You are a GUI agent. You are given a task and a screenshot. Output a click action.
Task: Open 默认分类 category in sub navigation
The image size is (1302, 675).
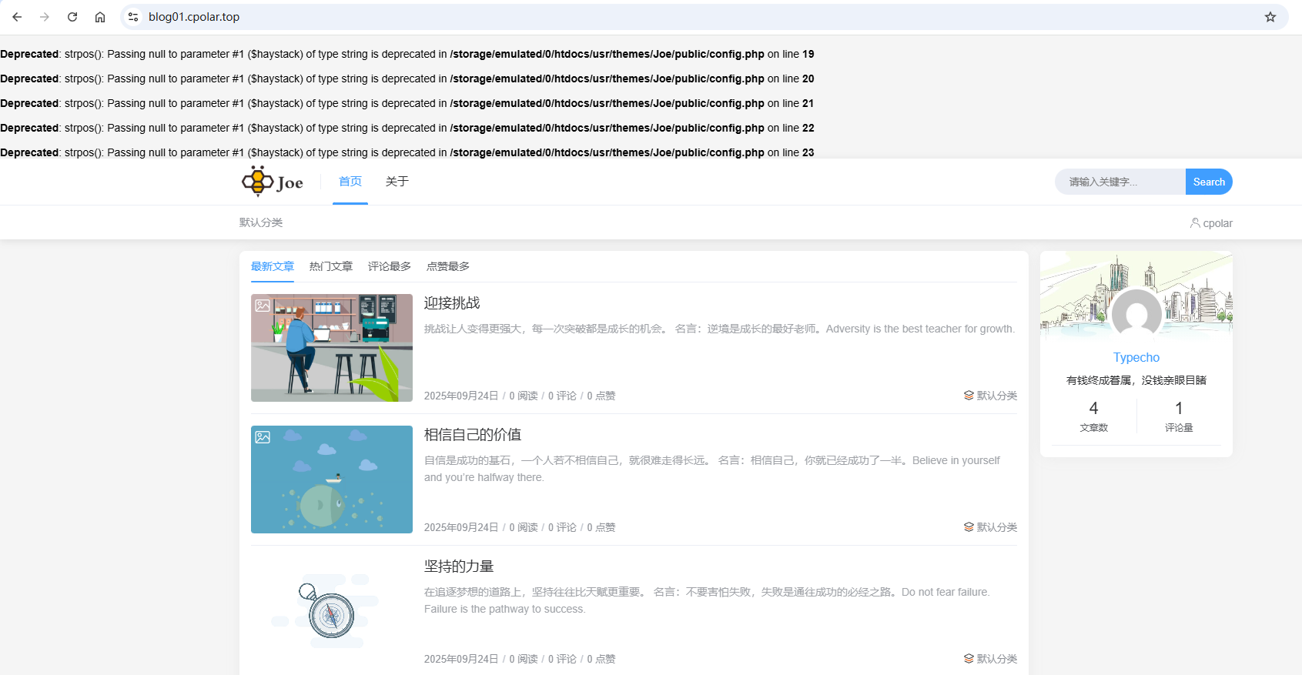261,222
